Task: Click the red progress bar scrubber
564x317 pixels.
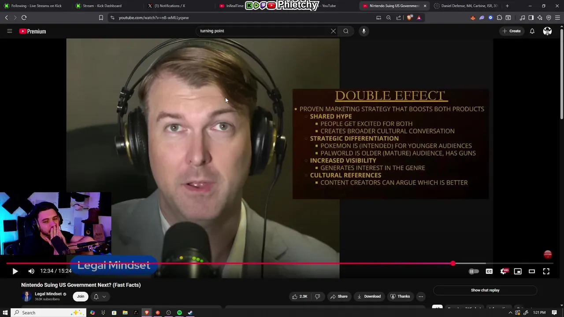Action: click(453, 263)
